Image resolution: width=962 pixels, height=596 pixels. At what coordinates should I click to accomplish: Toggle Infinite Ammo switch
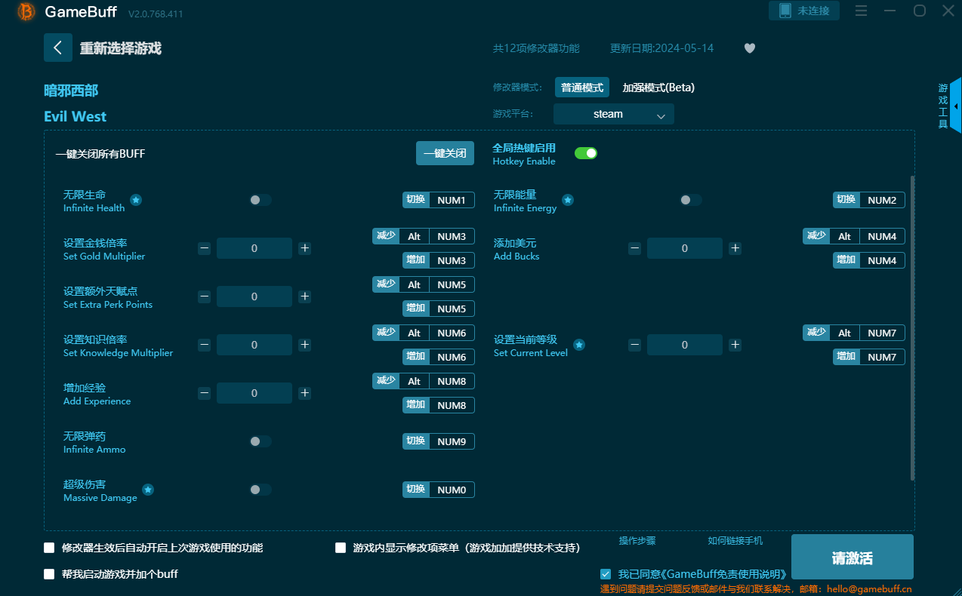pos(261,441)
